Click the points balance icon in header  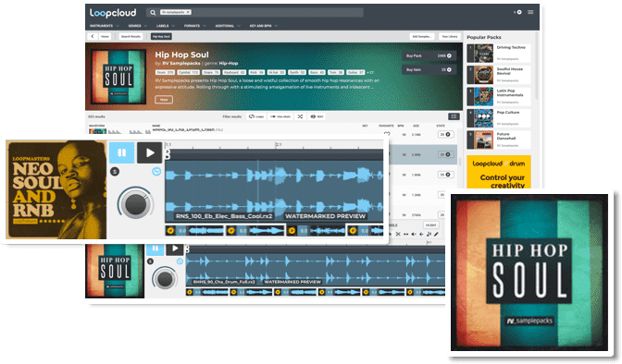[519, 12]
